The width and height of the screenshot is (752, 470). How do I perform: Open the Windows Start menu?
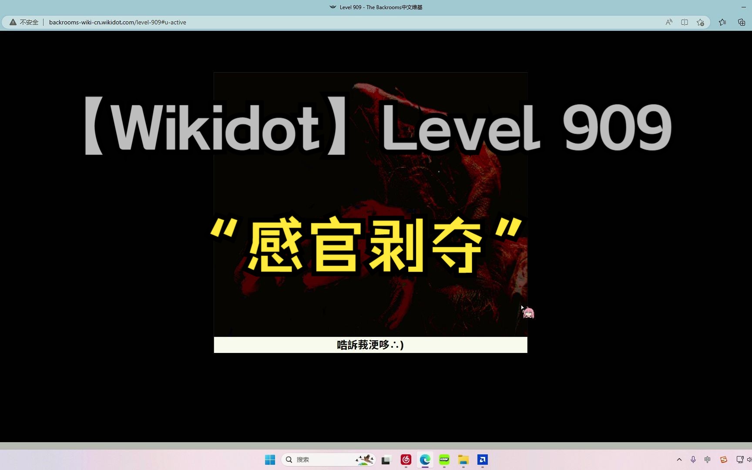[x=270, y=460]
